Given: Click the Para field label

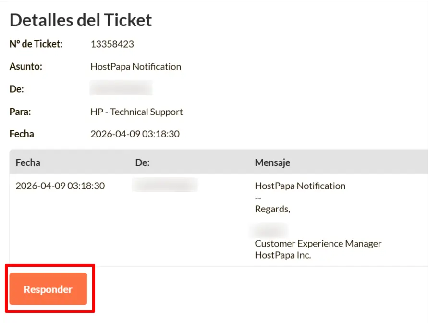Looking at the screenshot, I should 20,112.
